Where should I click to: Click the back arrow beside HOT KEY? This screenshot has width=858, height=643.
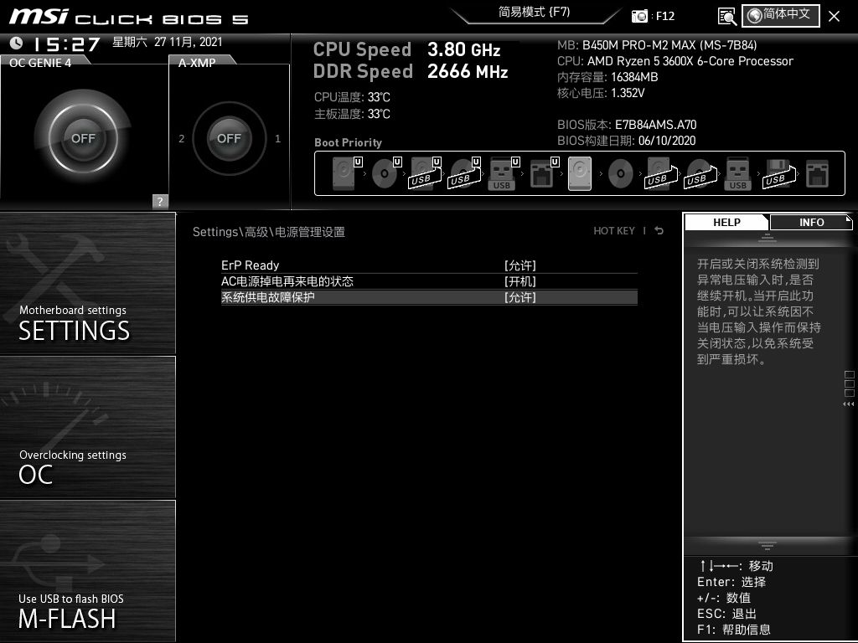(659, 231)
